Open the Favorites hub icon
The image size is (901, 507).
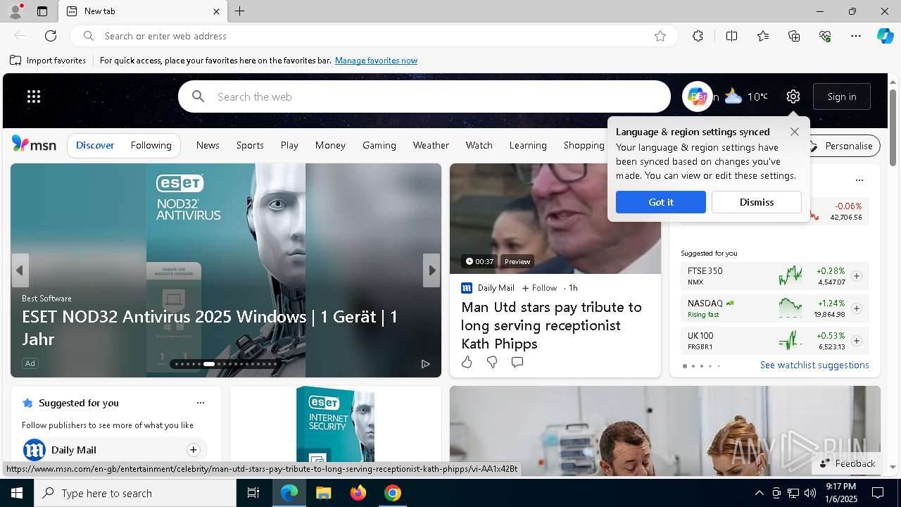[x=763, y=36]
